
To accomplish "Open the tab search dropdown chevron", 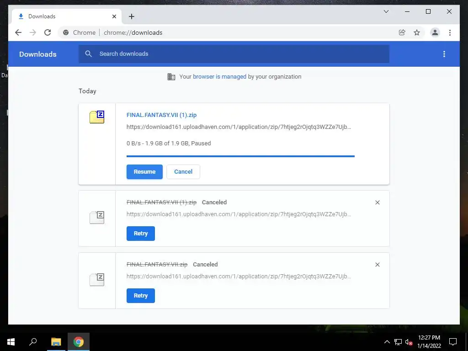I will (386, 11).
